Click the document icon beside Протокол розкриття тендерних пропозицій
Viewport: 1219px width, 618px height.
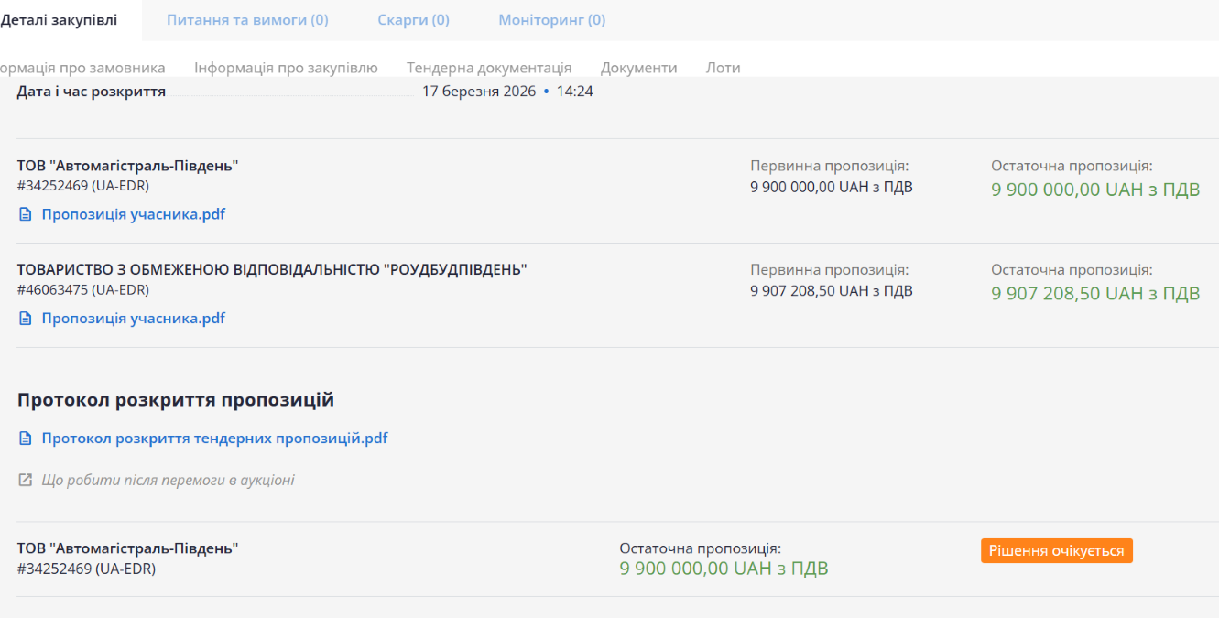26,439
